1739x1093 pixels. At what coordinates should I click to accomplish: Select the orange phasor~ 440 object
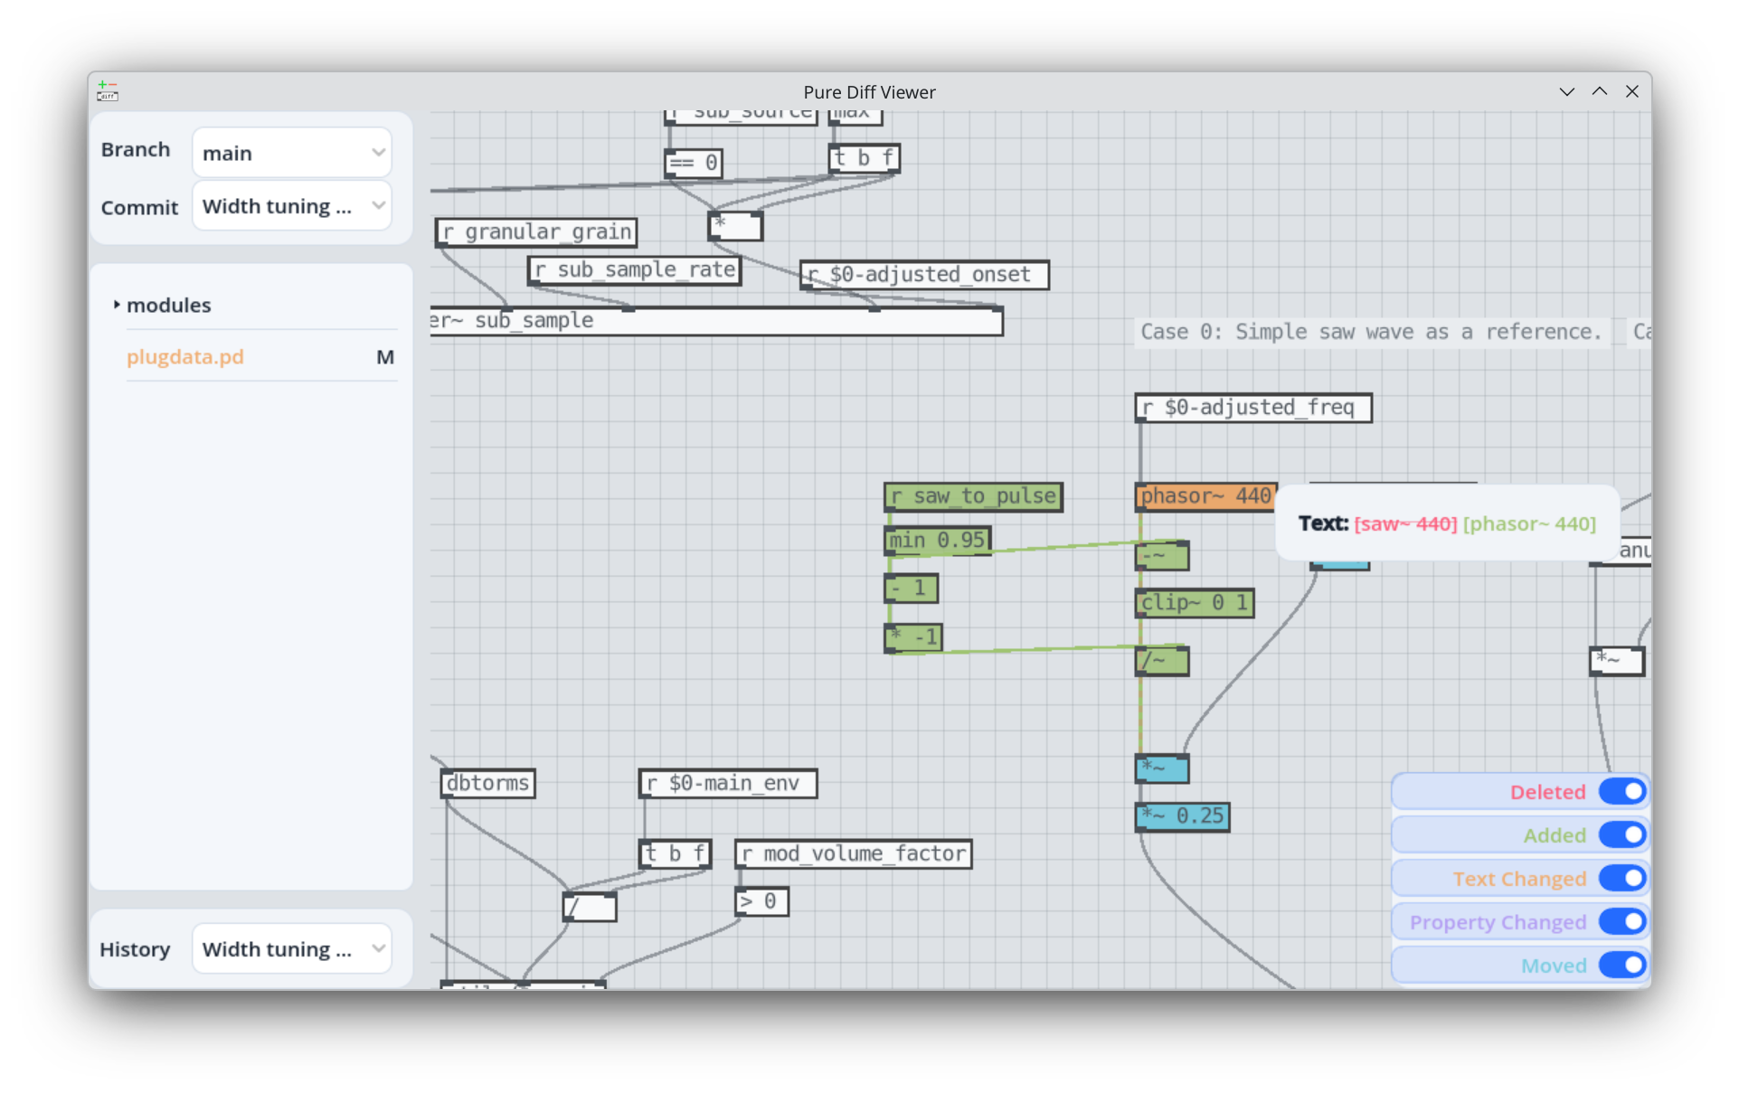coord(1205,496)
